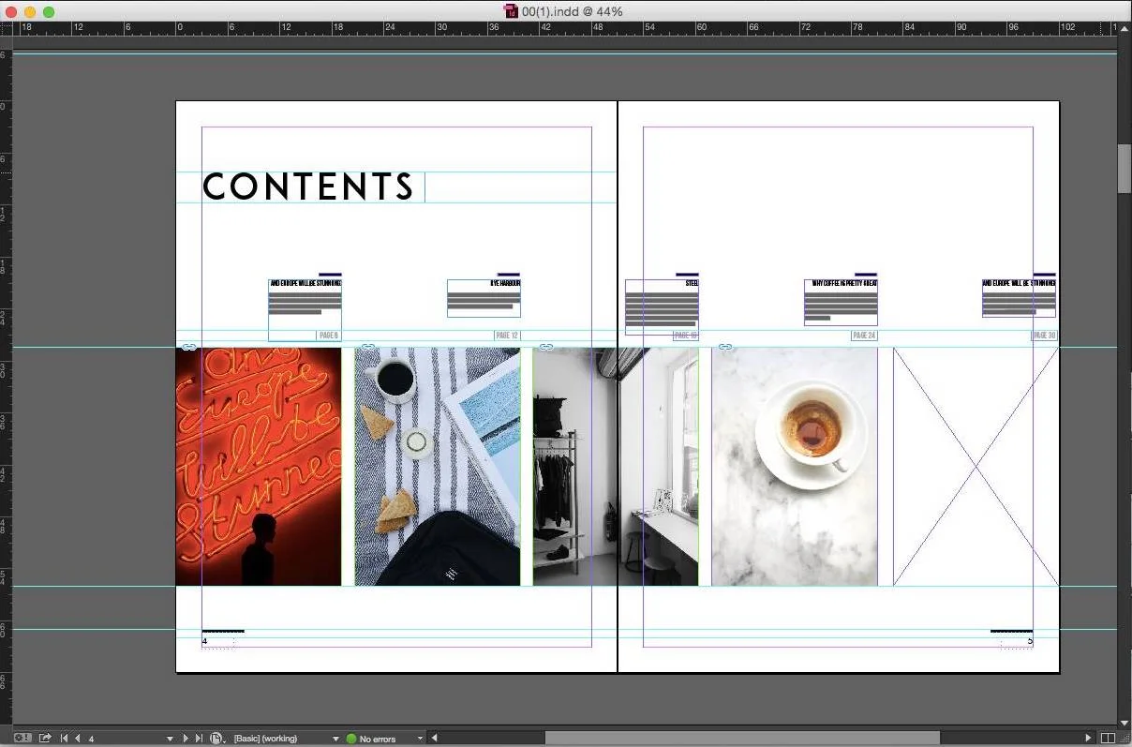This screenshot has width=1132, height=747.
Task: Select the black-and-white wardrobe photo
Action: tap(616, 467)
